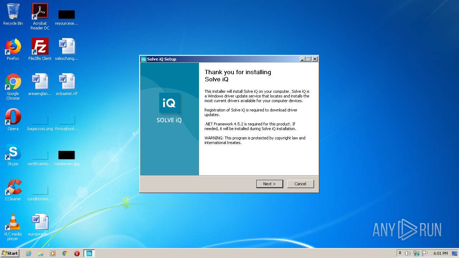The height and width of the screenshot is (258, 459).
Task: Select the CCleaner desktop shortcut
Action: pos(13,190)
